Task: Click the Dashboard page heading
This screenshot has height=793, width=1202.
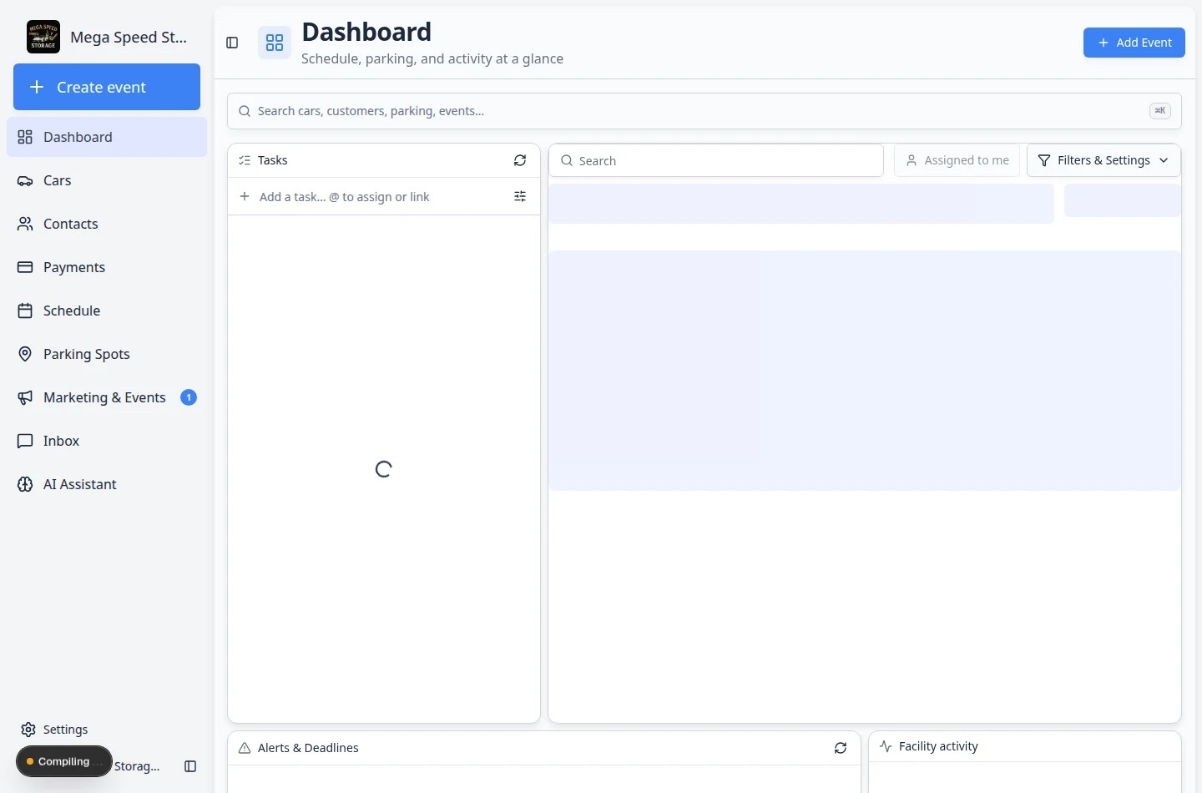Action: point(366,32)
